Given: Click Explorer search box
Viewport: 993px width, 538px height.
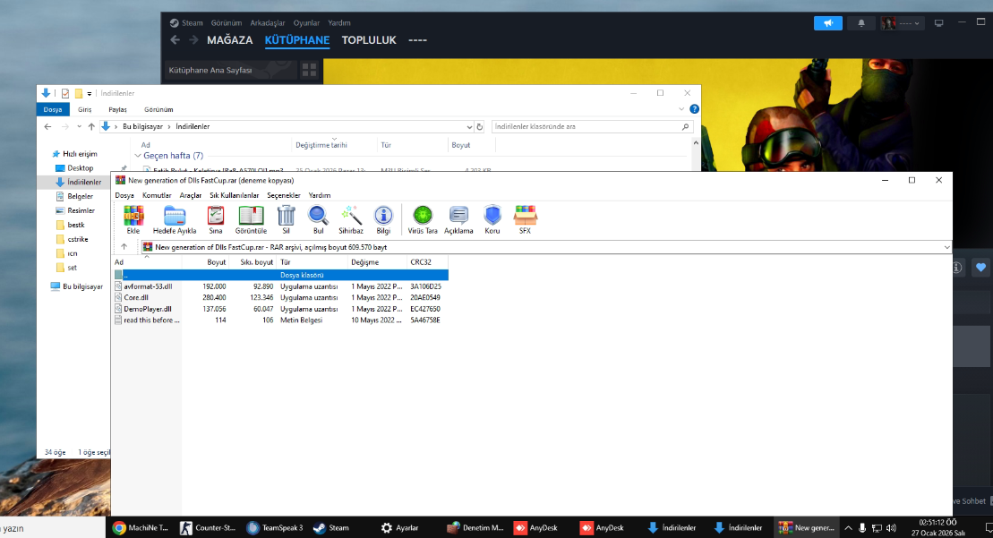Looking at the screenshot, I should tap(592, 126).
